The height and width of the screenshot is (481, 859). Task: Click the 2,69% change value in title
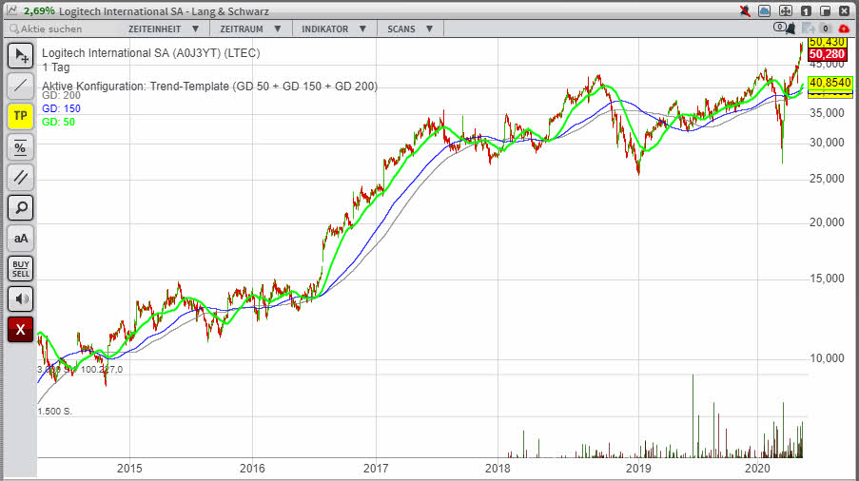click(x=39, y=11)
